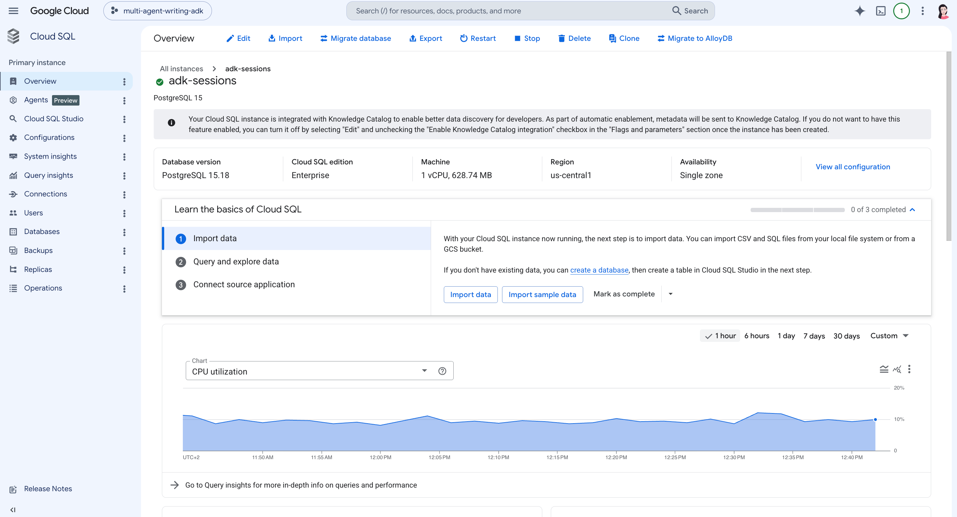Click the CPU utilization help question icon

coord(442,371)
